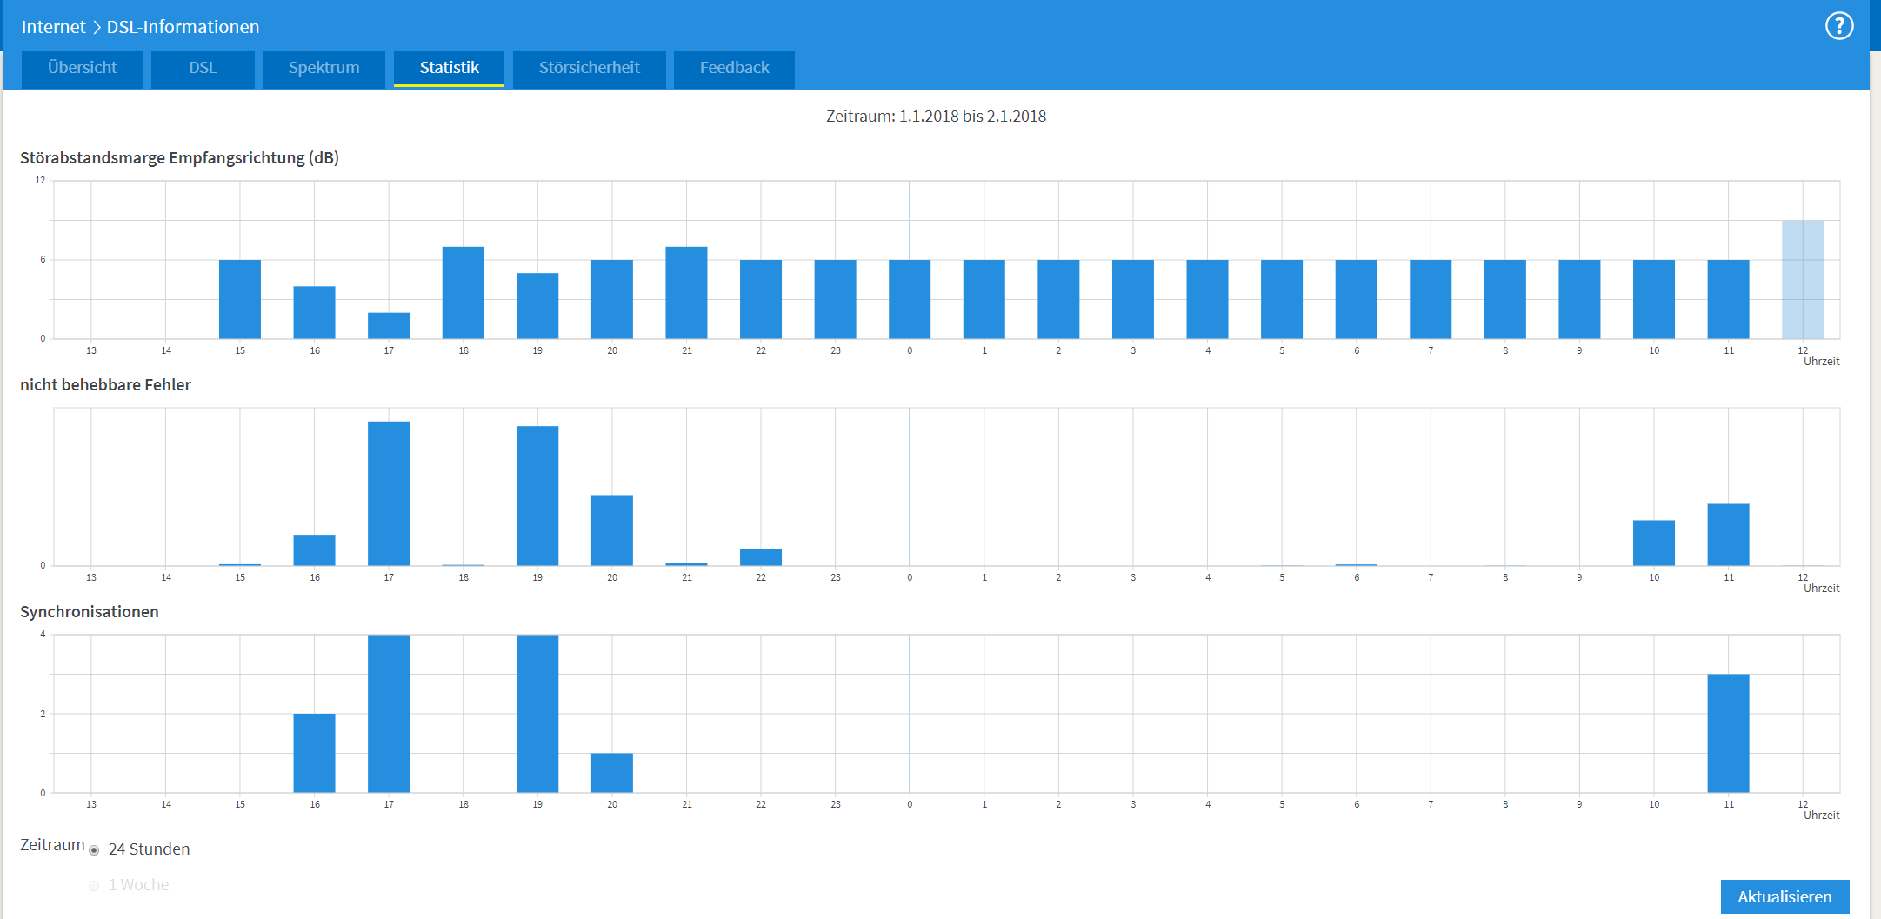The height and width of the screenshot is (919, 1881).
Task: Open the Störsicherheit tab
Action: [589, 68]
